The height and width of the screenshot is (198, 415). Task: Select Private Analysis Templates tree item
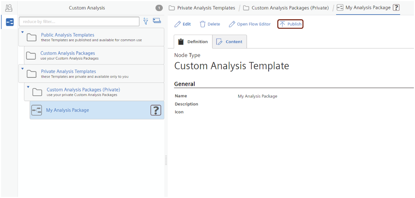[x=91, y=74]
